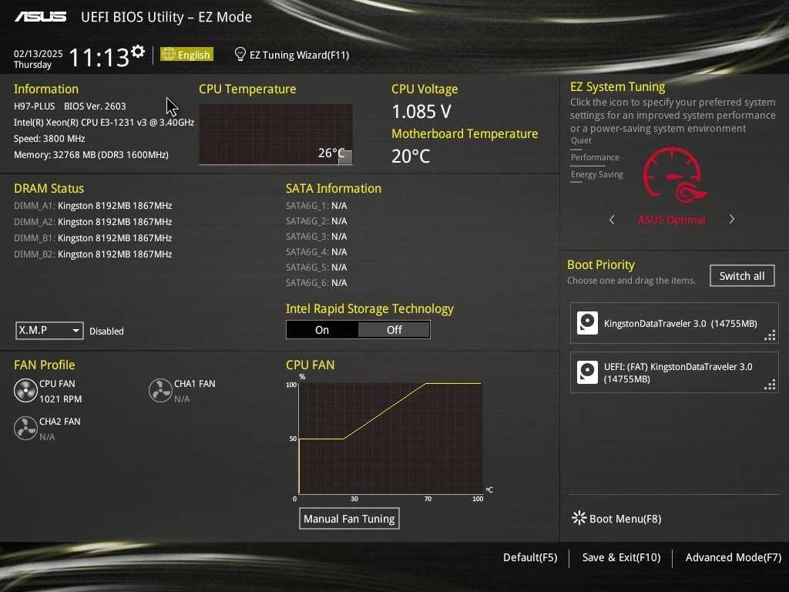Select the Energy Saving tuning option
Screen dimensions: 789x592
pos(597,175)
